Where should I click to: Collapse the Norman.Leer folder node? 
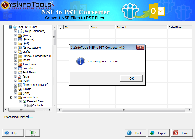coord(11,97)
